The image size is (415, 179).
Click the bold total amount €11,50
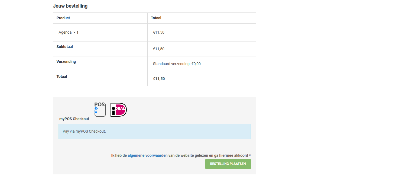[x=159, y=79]
